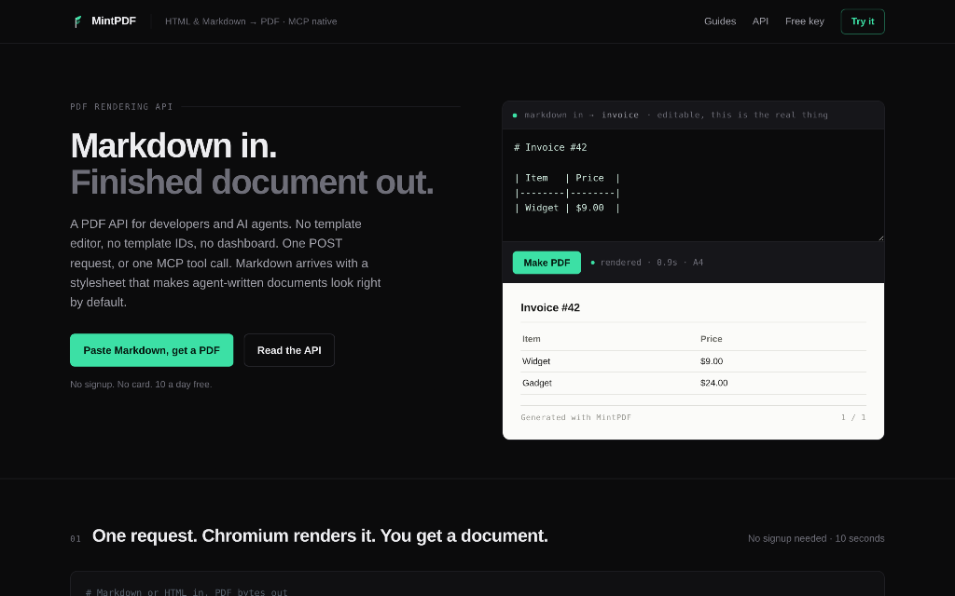
Task: Go to the API nav link
Action: (x=760, y=21)
